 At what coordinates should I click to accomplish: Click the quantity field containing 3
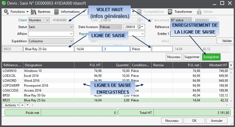(x=116, y=49)
